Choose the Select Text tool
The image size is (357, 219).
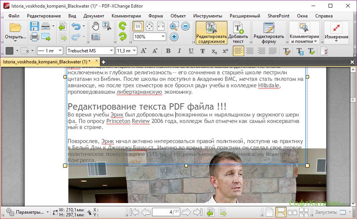pos(107,26)
